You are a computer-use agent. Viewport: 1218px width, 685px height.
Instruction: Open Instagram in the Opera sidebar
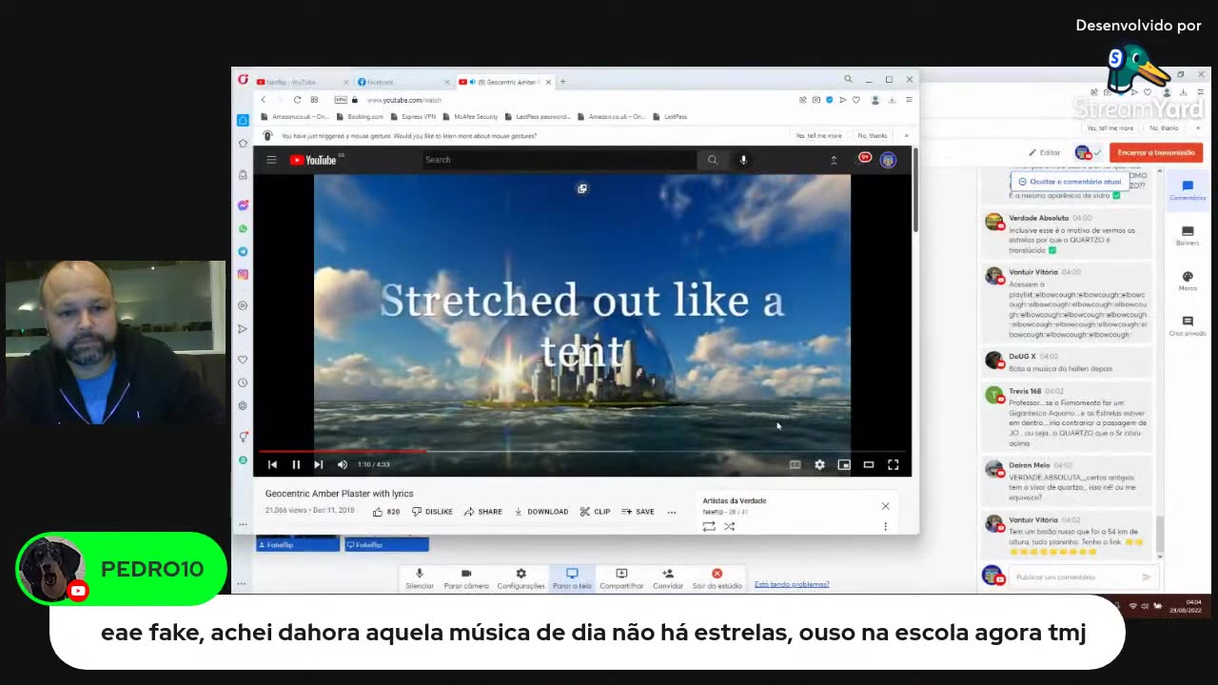[243, 275]
